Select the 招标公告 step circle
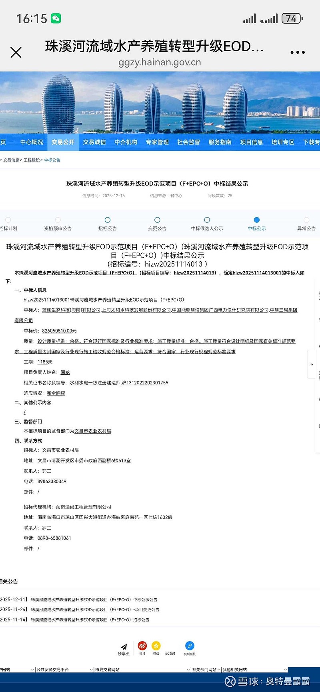 [107, 220]
